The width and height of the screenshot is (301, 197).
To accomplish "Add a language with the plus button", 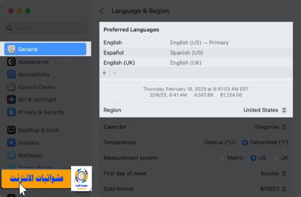I will [x=104, y=73].
